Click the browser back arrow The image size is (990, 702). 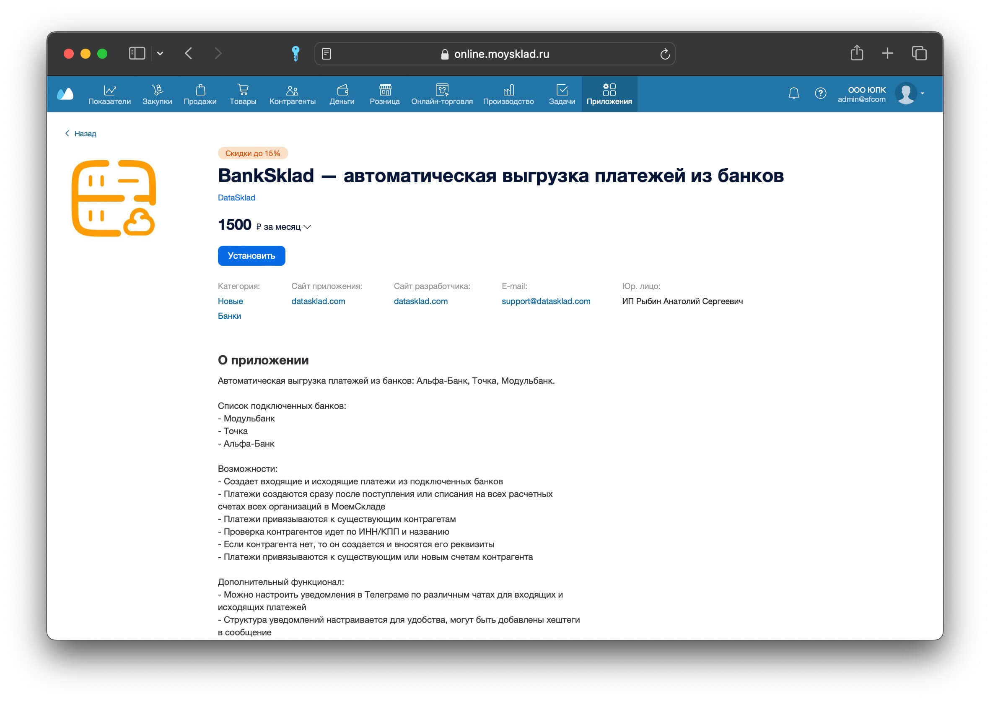coord(188,53)
